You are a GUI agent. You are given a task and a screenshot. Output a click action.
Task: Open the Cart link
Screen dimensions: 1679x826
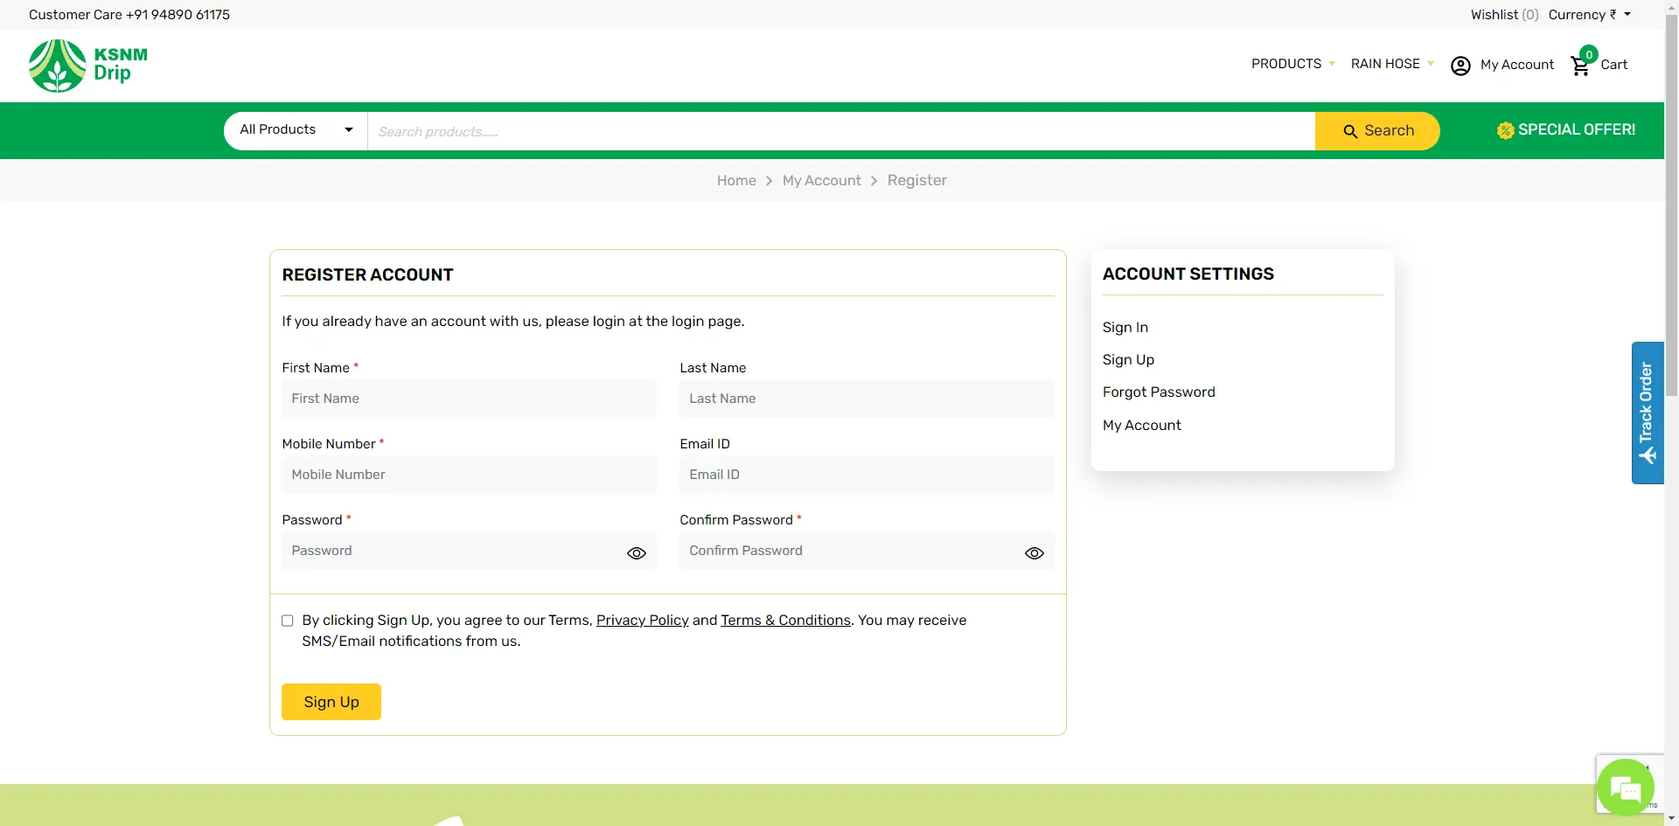click(1613, 65)
